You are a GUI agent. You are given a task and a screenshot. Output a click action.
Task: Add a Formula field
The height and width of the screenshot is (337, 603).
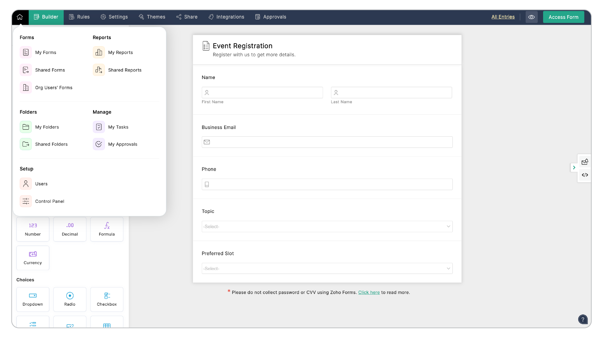coord(107,229)
